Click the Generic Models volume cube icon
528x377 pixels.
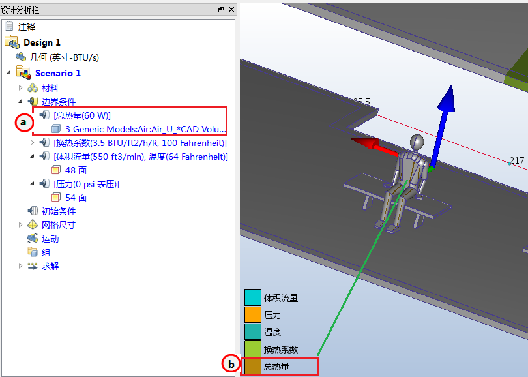click(56, 128)
